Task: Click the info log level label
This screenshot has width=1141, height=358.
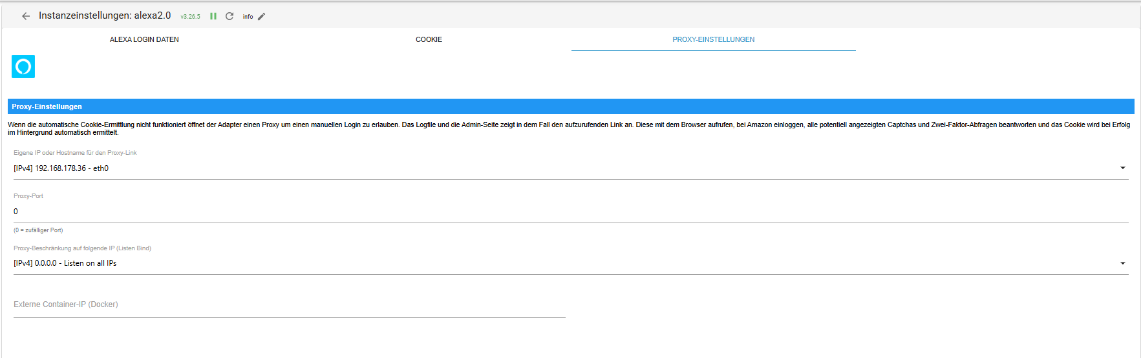Action: (x=248, y=17)
